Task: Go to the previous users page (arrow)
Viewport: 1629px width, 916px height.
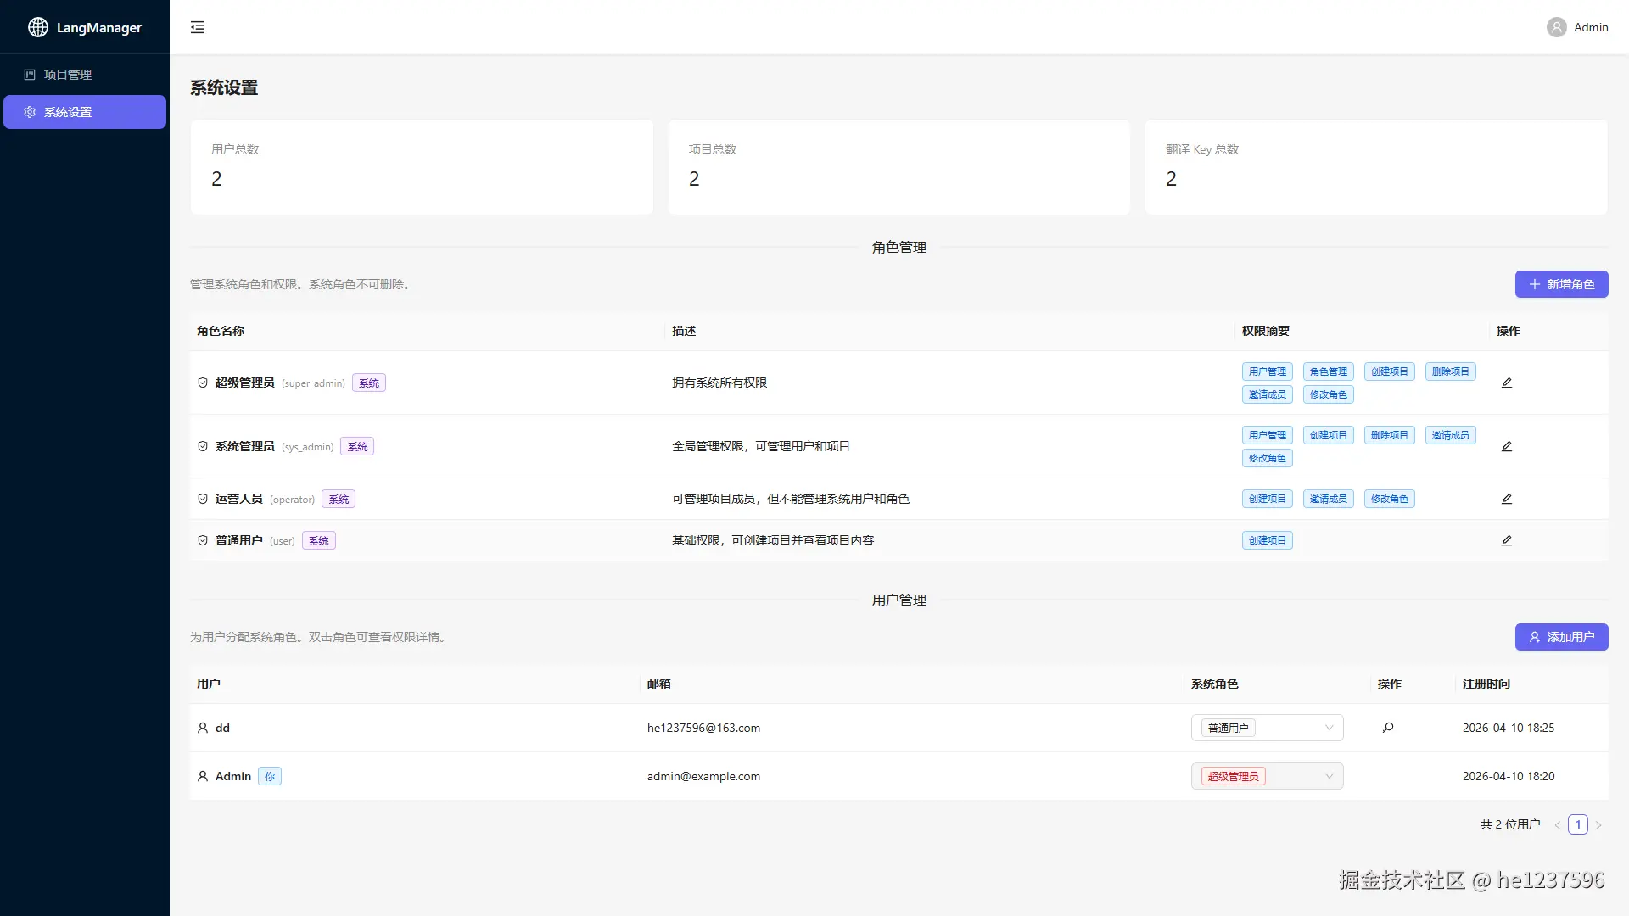Action: [1558, 824]
